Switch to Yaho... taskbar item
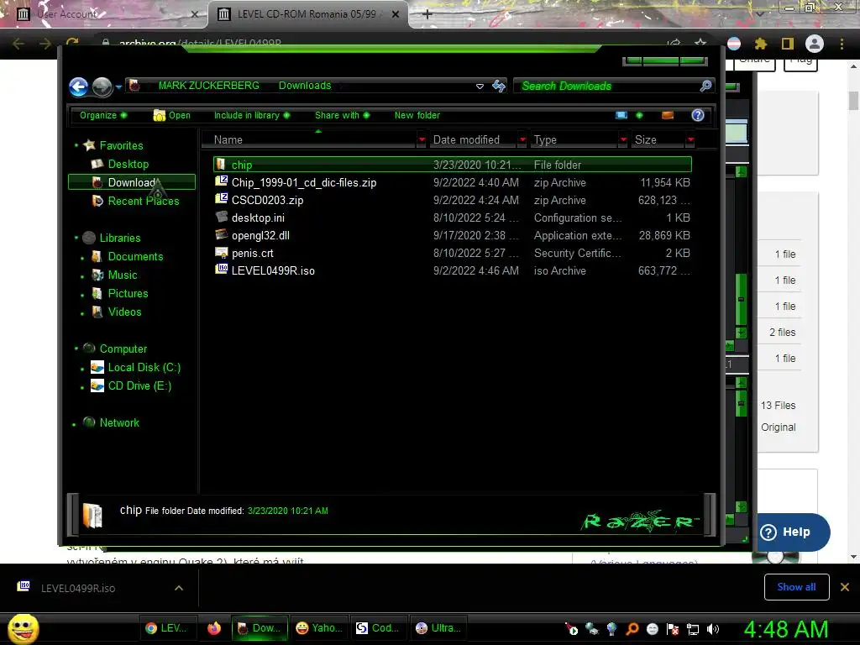This screenshot has height=645, width=860. (x=318, y=628)
